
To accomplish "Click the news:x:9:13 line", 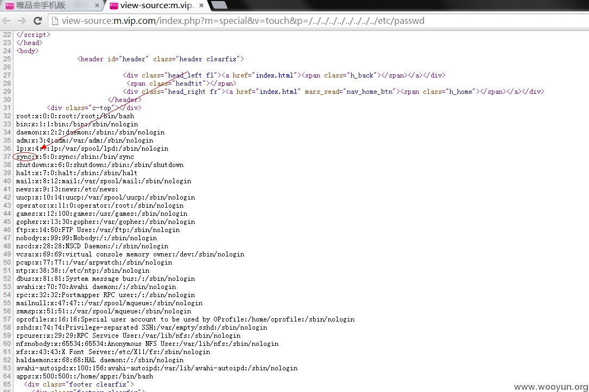I will pyautogui.click(x=67, y=189).
